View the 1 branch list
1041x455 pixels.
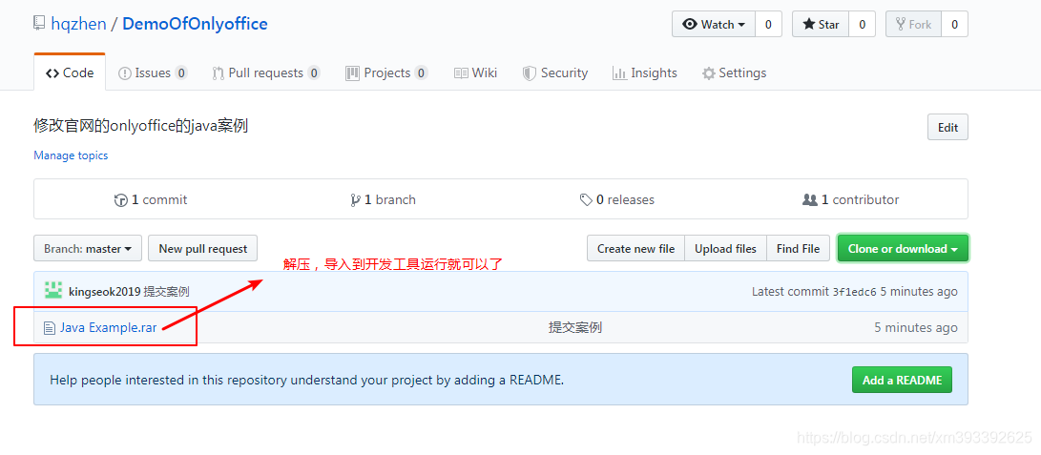[x=383, y=199]
